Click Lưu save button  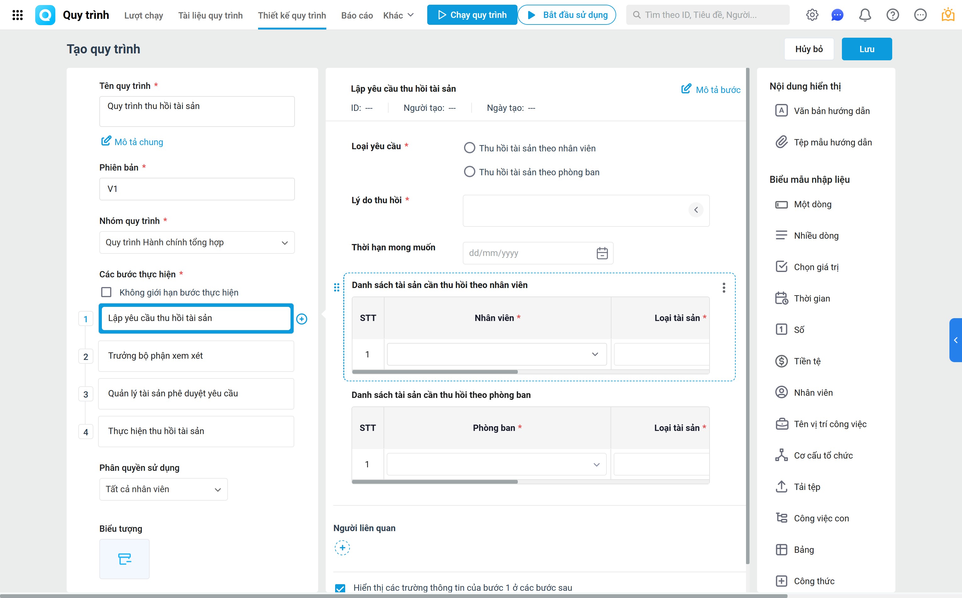(x=867, y=49)
